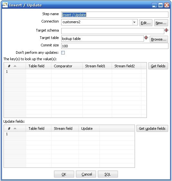The height and width of the screenshot is (181, 172).
Task: Click Edit... button for the connection
Action: coord(146,23)
